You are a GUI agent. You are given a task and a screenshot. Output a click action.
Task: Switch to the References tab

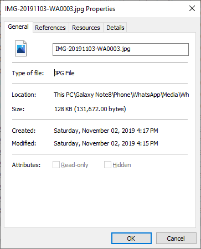(50, 28)
